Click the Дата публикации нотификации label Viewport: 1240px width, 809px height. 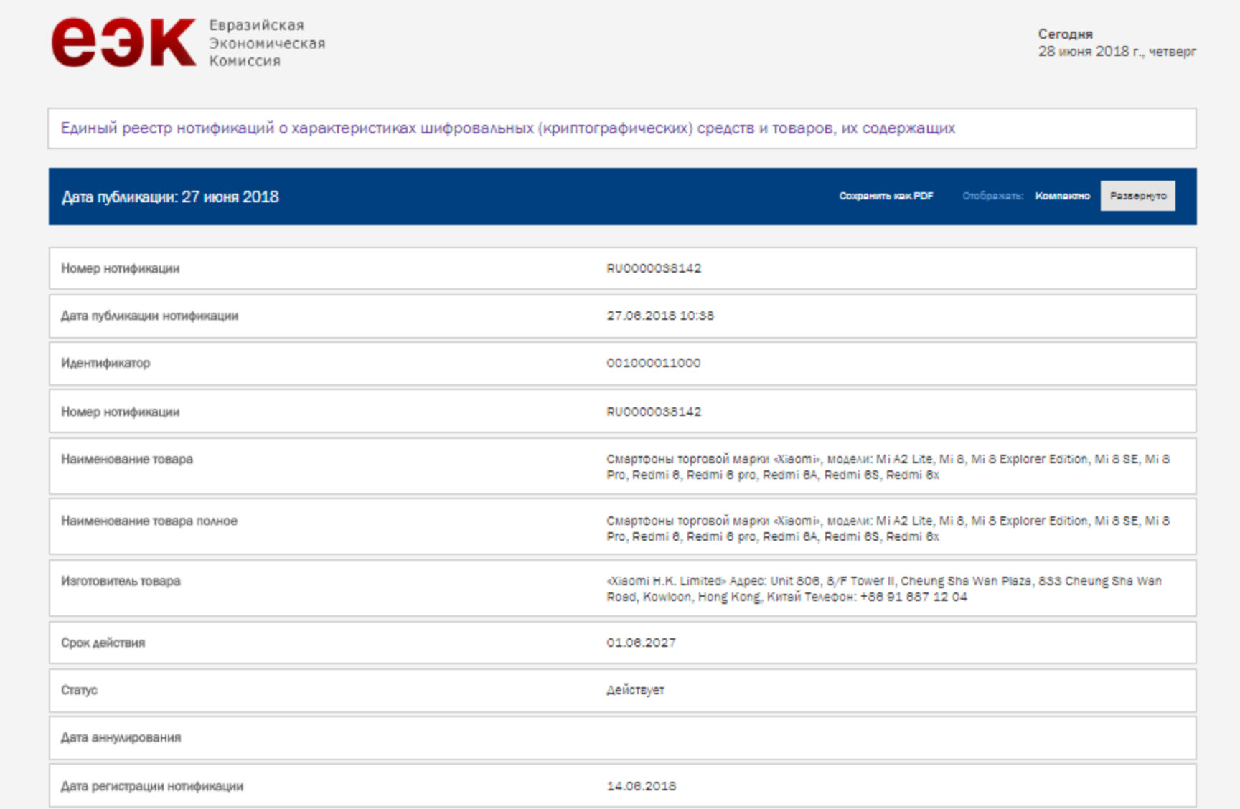(x=149, y=316)
